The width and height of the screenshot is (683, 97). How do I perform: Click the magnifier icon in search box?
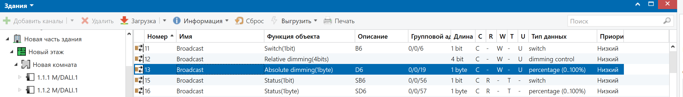[x=667, y=21]
